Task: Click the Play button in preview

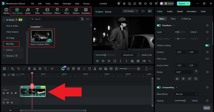Action: 109,61
